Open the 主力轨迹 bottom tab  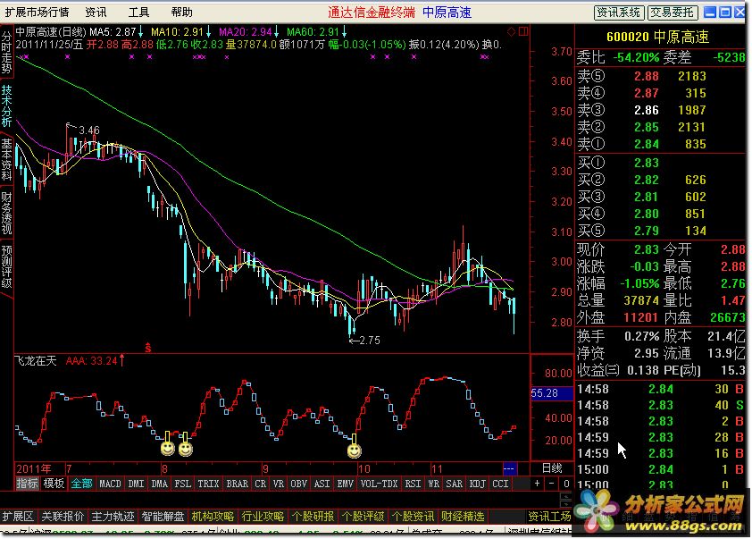coord(113,517)
